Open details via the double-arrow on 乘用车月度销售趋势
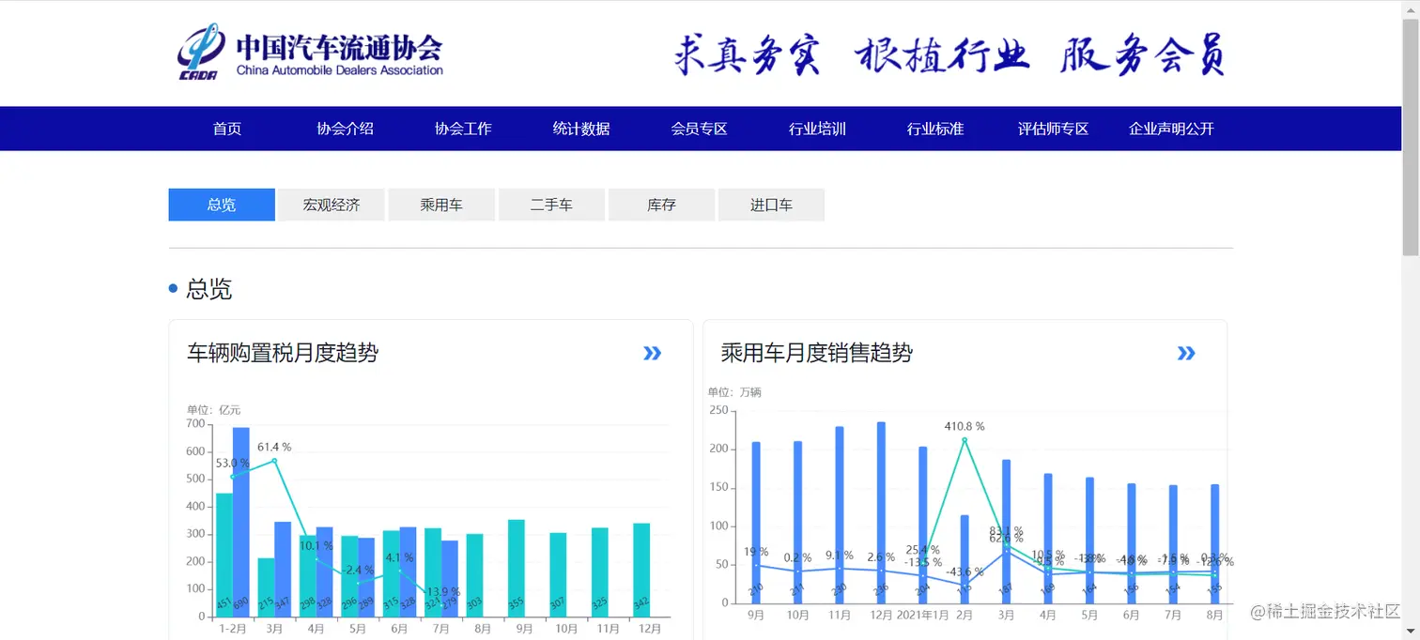Image resolution: width=1420 pixels, height=640 pixels. 1185,353
